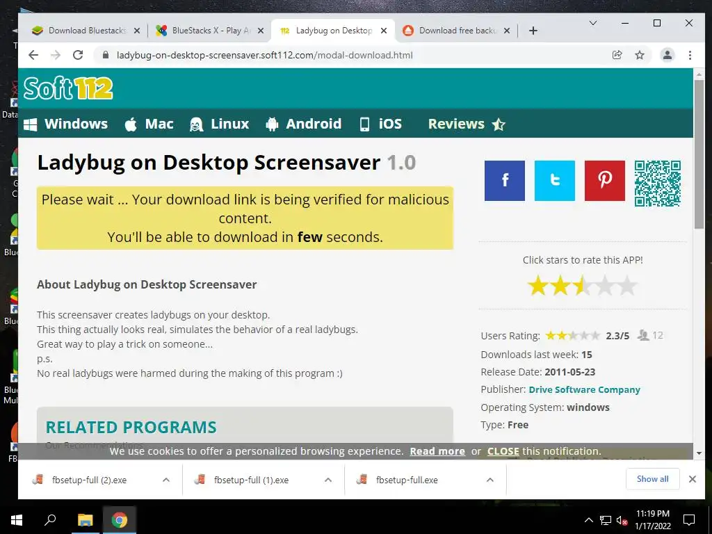Click the QR code image
This screenshot has height=534, width=712.
[658, 183]
